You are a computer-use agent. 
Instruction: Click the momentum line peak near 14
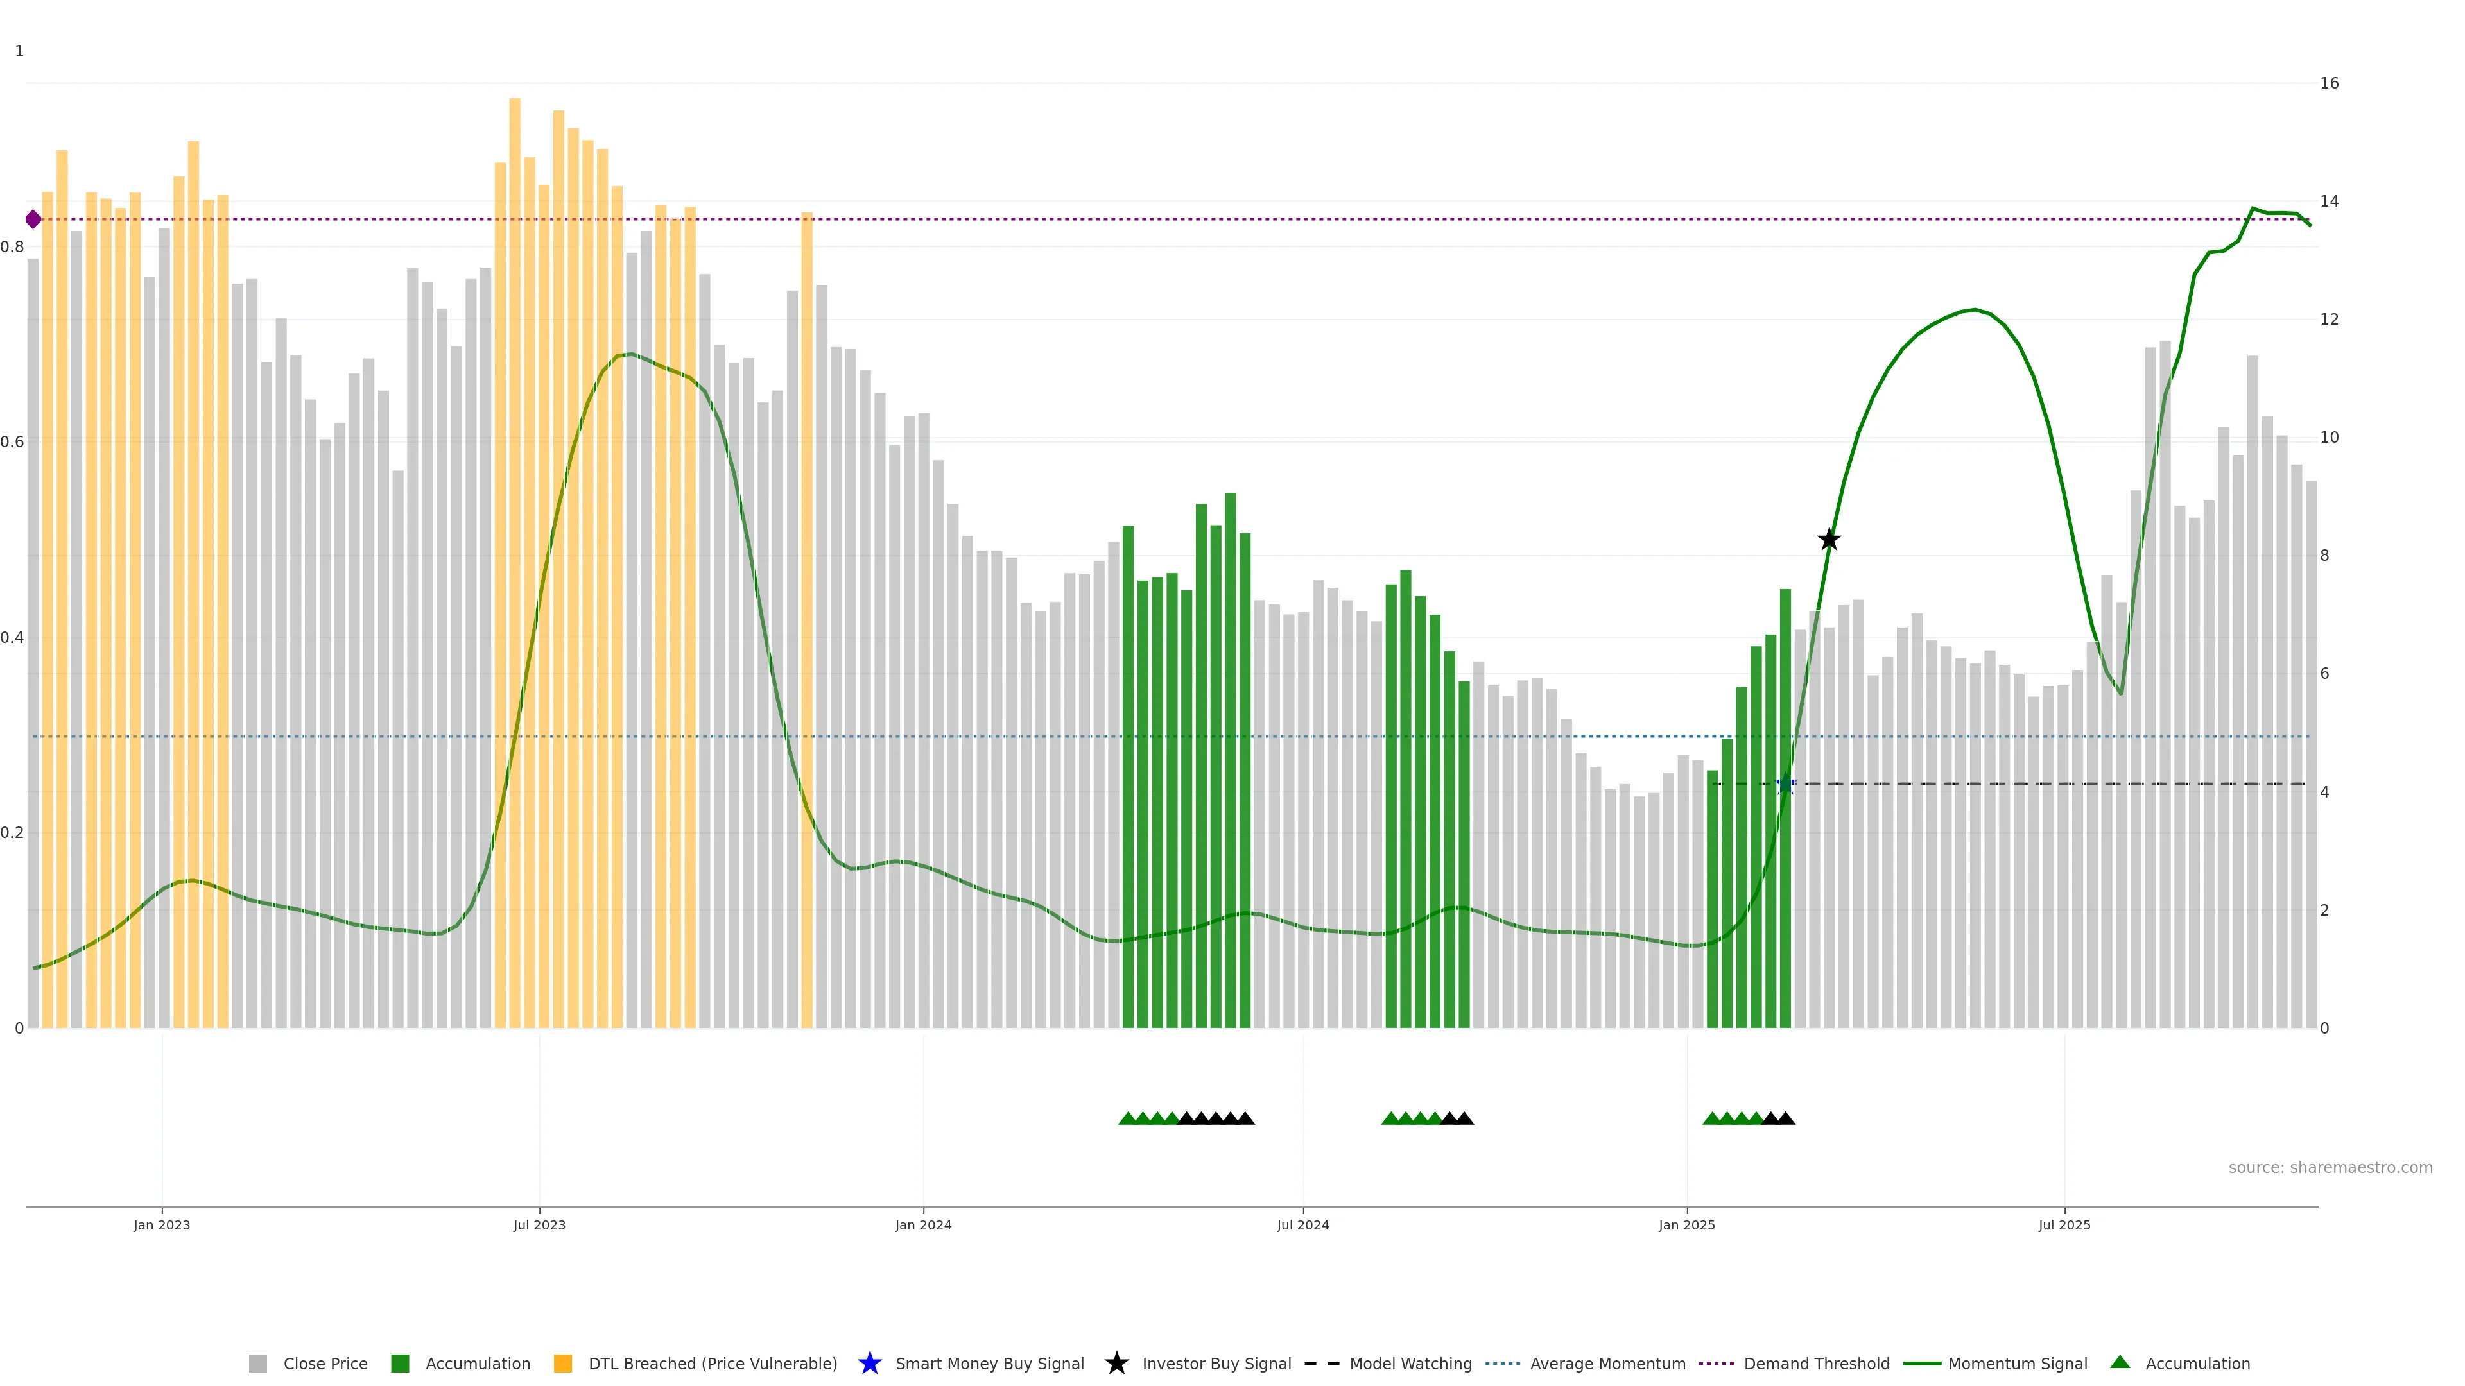[x=2253, y=209]
